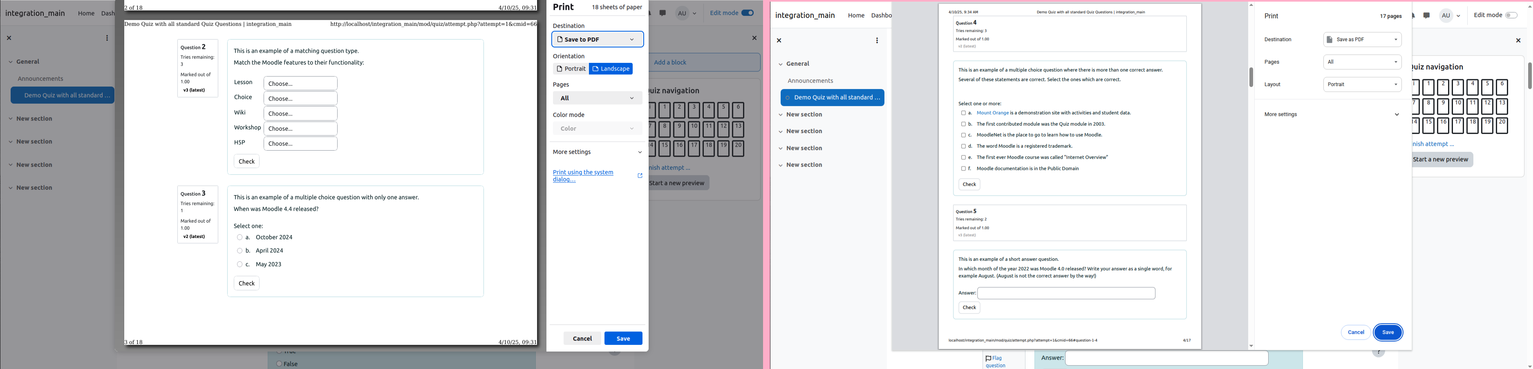Screen dimensions: 1540x369
Task: Click Print using the system dialog link
Action: [583, 176]
